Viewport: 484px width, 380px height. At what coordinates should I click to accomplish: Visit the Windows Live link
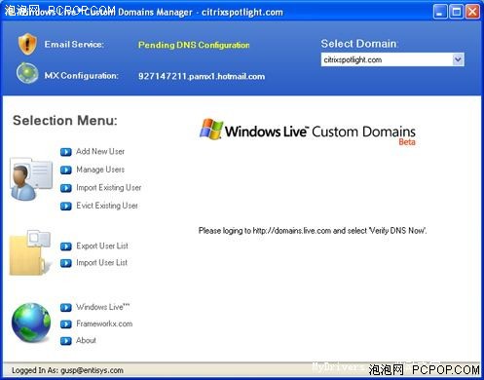tap(103, 307)
